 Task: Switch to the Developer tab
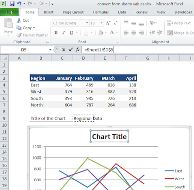tap(183, 12)
